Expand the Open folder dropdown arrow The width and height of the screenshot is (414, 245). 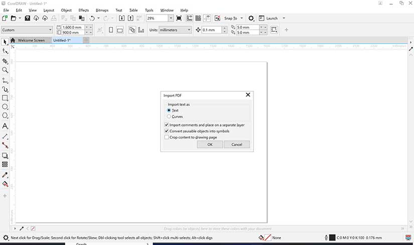[20, 18]
